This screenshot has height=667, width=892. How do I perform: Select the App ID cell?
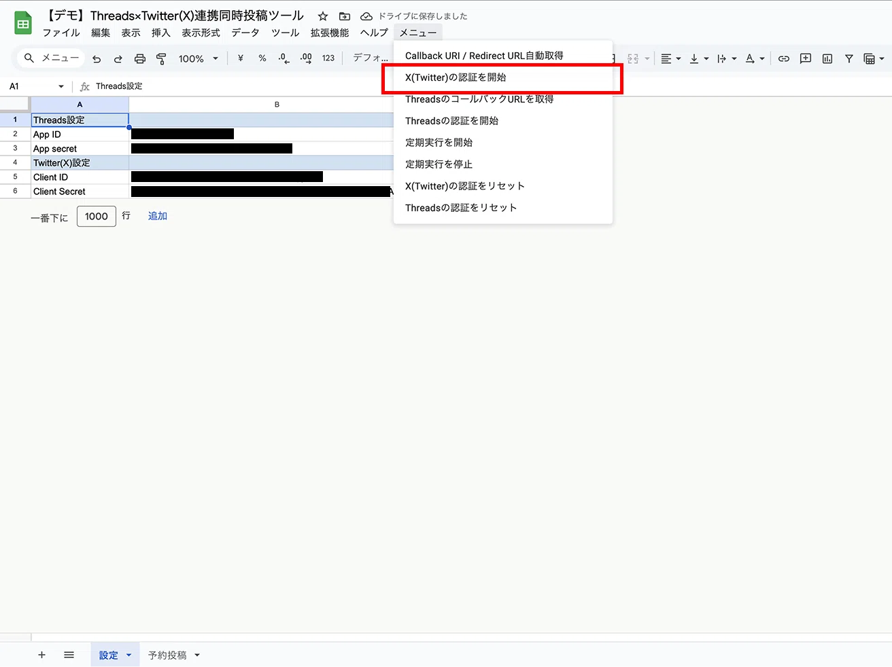[80, 134]
